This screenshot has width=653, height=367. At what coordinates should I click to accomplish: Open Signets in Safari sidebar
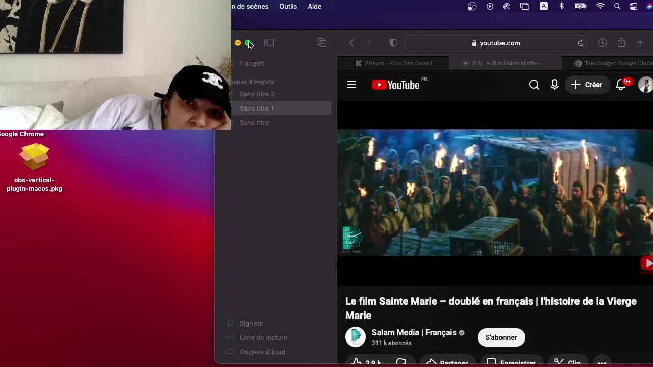(x=251, y=323)
